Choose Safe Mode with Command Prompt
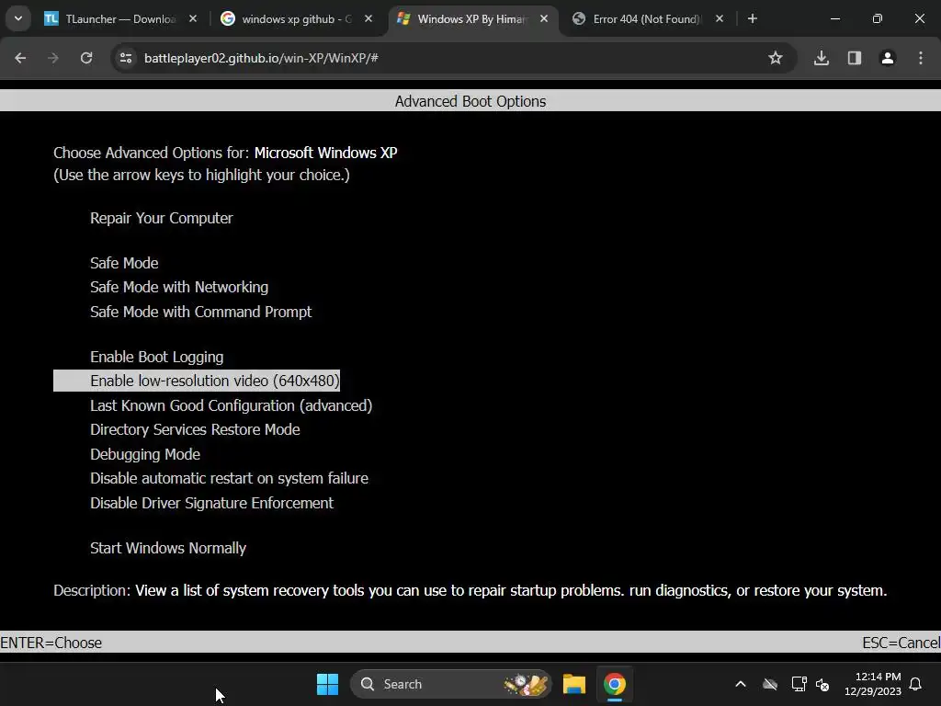 201,312
